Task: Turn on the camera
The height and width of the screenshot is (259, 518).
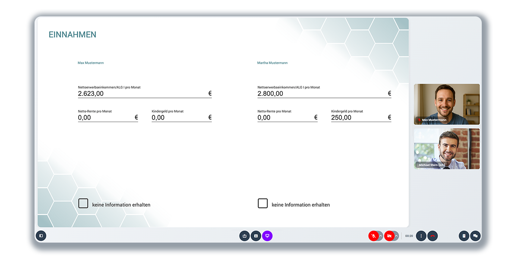Action: pos(389,236)
